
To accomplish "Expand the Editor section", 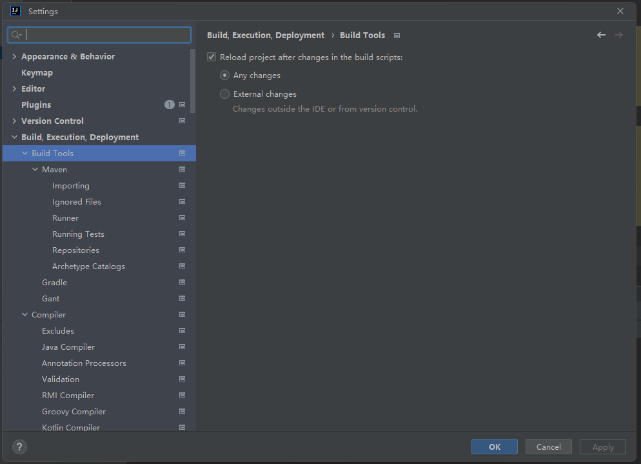I will [x=14, y=89].
